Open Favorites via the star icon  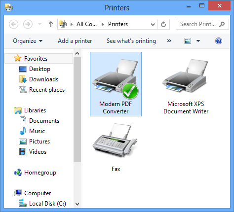(x=17, y=58)
